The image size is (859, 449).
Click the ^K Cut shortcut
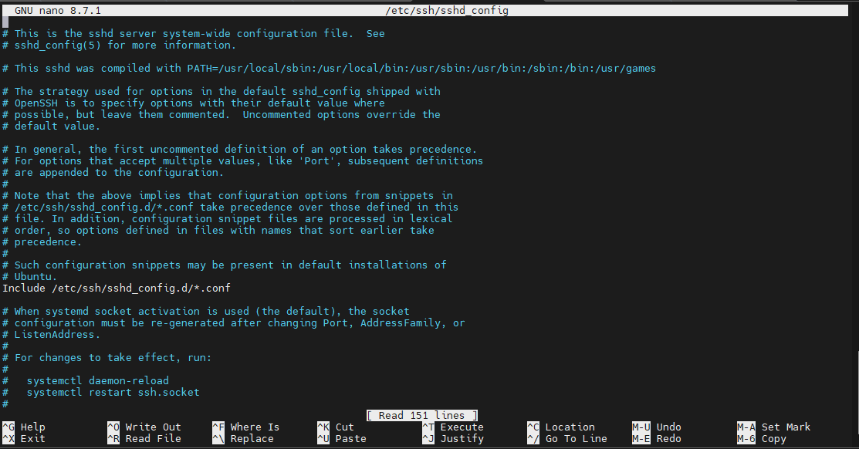(336, 427)
